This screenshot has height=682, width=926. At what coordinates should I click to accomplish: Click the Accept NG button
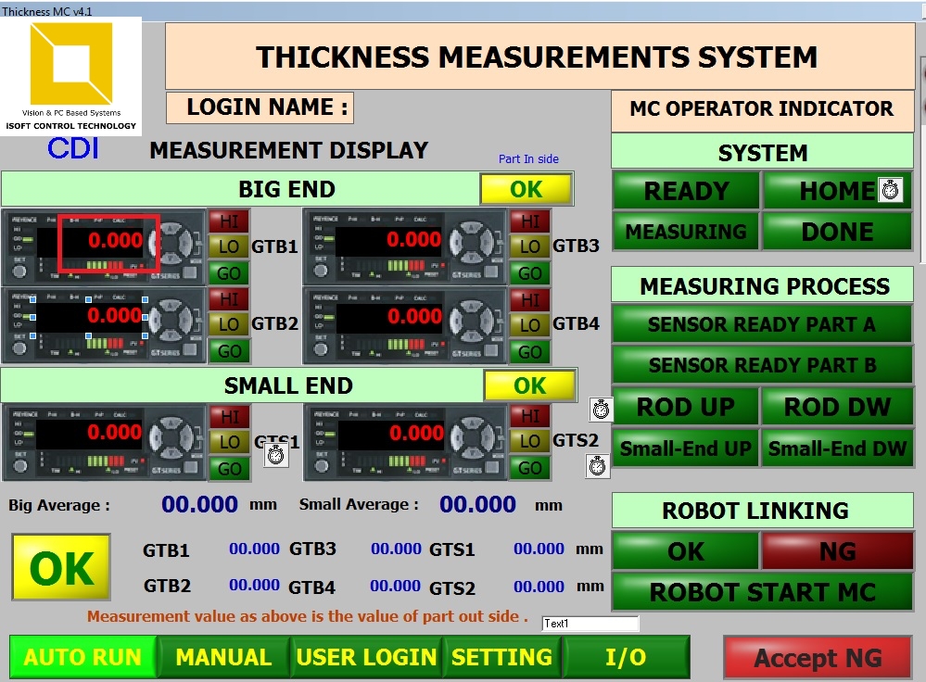pyautogui.click(x=817, y=657)
